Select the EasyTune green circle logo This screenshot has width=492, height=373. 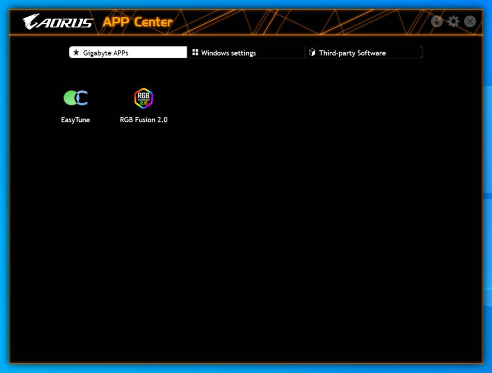(x=70, y=97)
